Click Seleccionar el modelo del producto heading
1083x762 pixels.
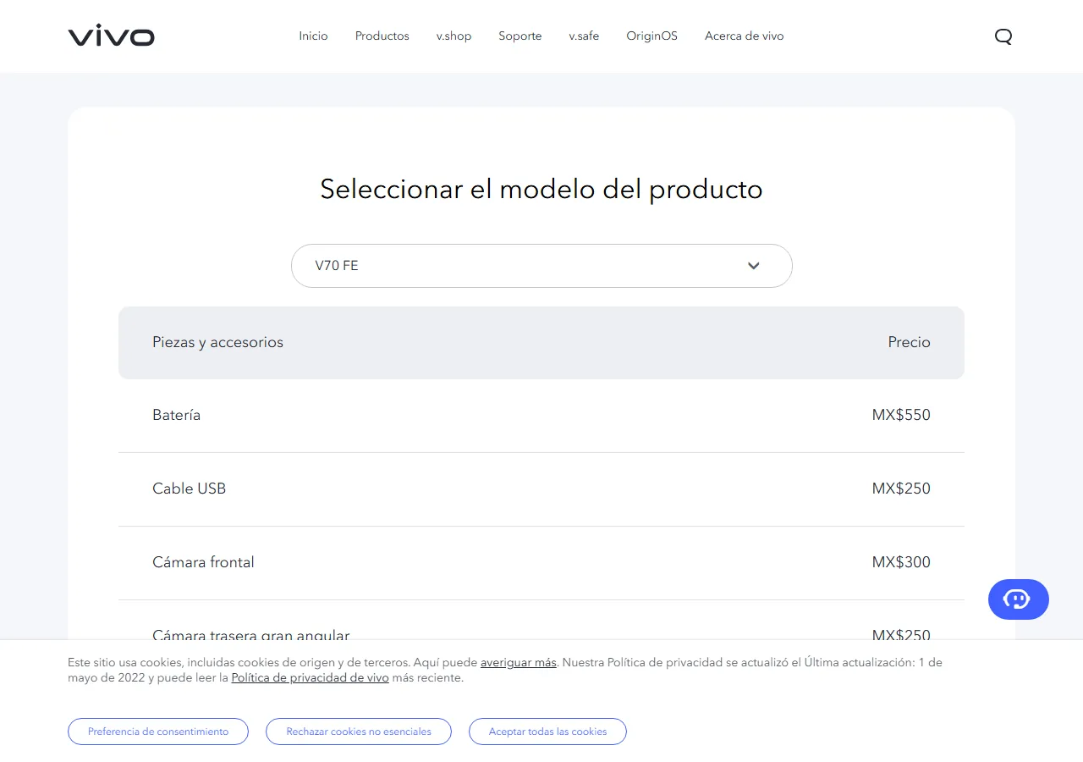tap(541, 189)
